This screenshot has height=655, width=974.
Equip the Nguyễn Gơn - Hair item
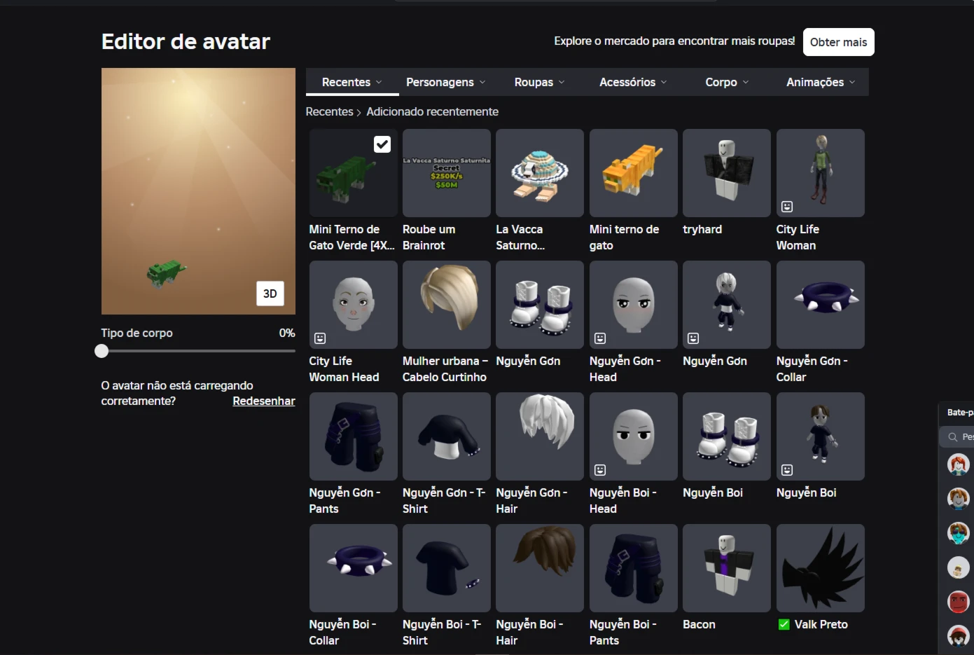pyautogui.click(x=540, y=436)
